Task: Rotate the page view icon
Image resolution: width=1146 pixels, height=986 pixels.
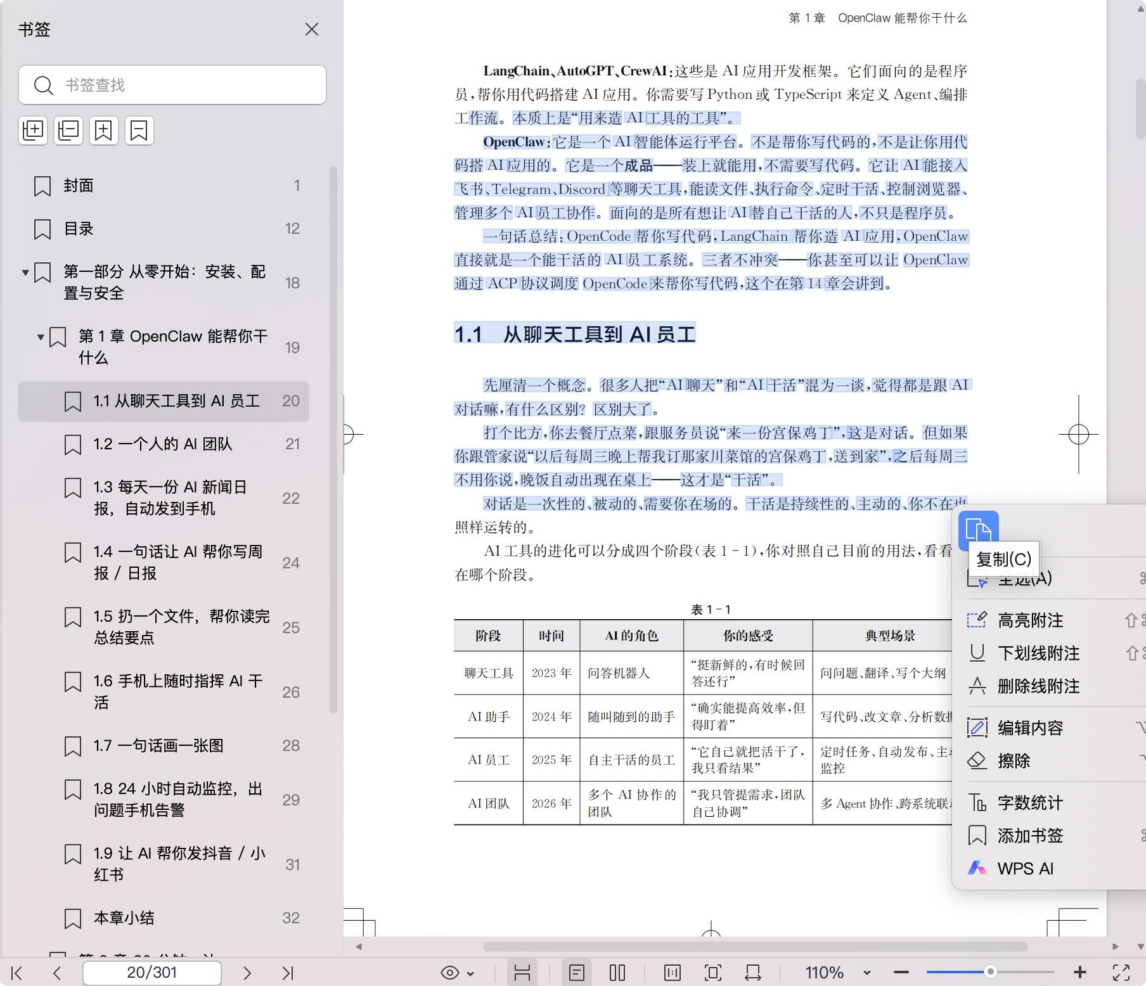Action: [753, 973]
